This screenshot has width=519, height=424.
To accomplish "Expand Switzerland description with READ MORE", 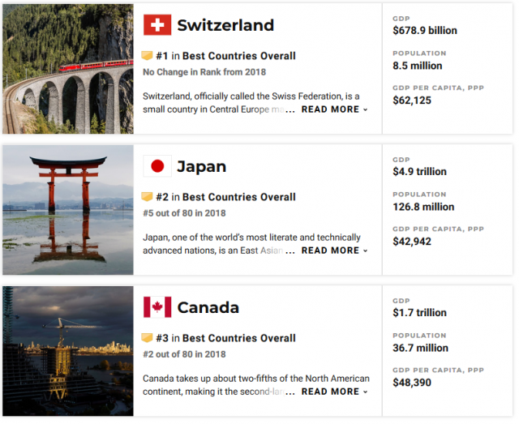I will (x=334, y=109).
